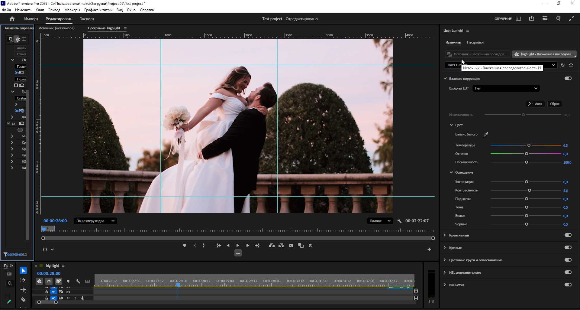Click the Button Editor plus icon
This screenshot has width=580, height=310.
(429, 250)
